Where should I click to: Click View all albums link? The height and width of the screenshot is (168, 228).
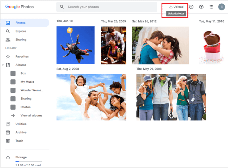31,115
